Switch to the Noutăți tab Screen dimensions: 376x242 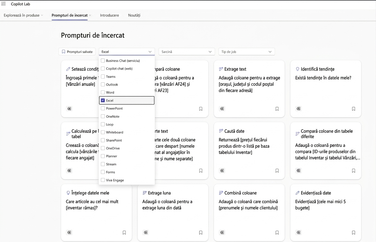(x=134, y=15)
